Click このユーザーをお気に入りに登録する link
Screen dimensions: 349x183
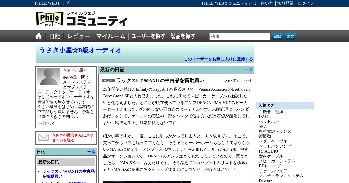[218, 59]
